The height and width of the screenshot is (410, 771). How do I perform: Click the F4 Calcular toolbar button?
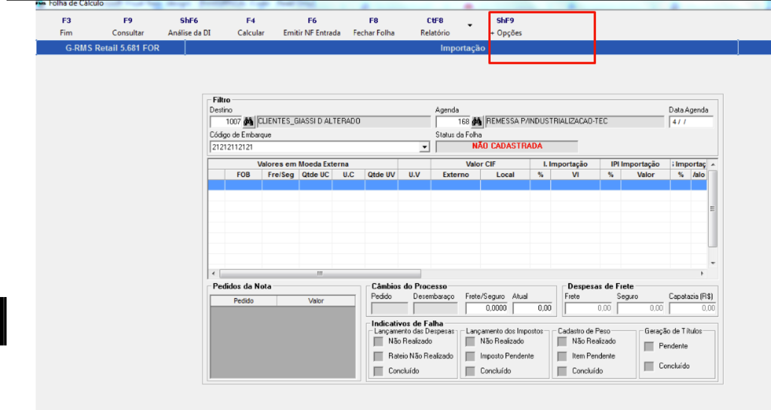251,27
